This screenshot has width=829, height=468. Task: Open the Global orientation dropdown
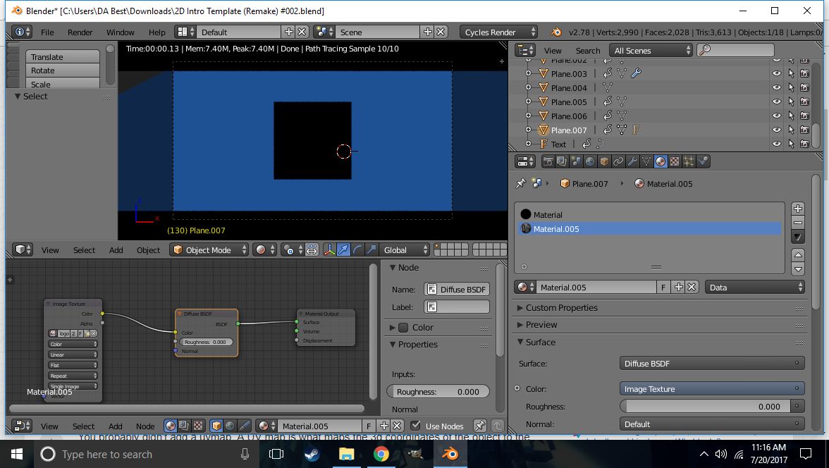pos(404,250)
